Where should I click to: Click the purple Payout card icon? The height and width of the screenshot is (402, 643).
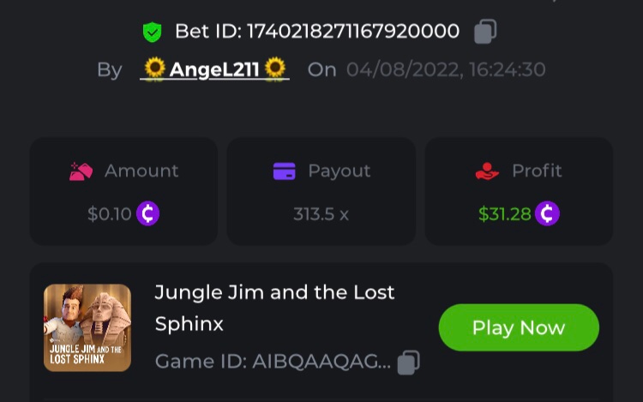coord(284,171)
